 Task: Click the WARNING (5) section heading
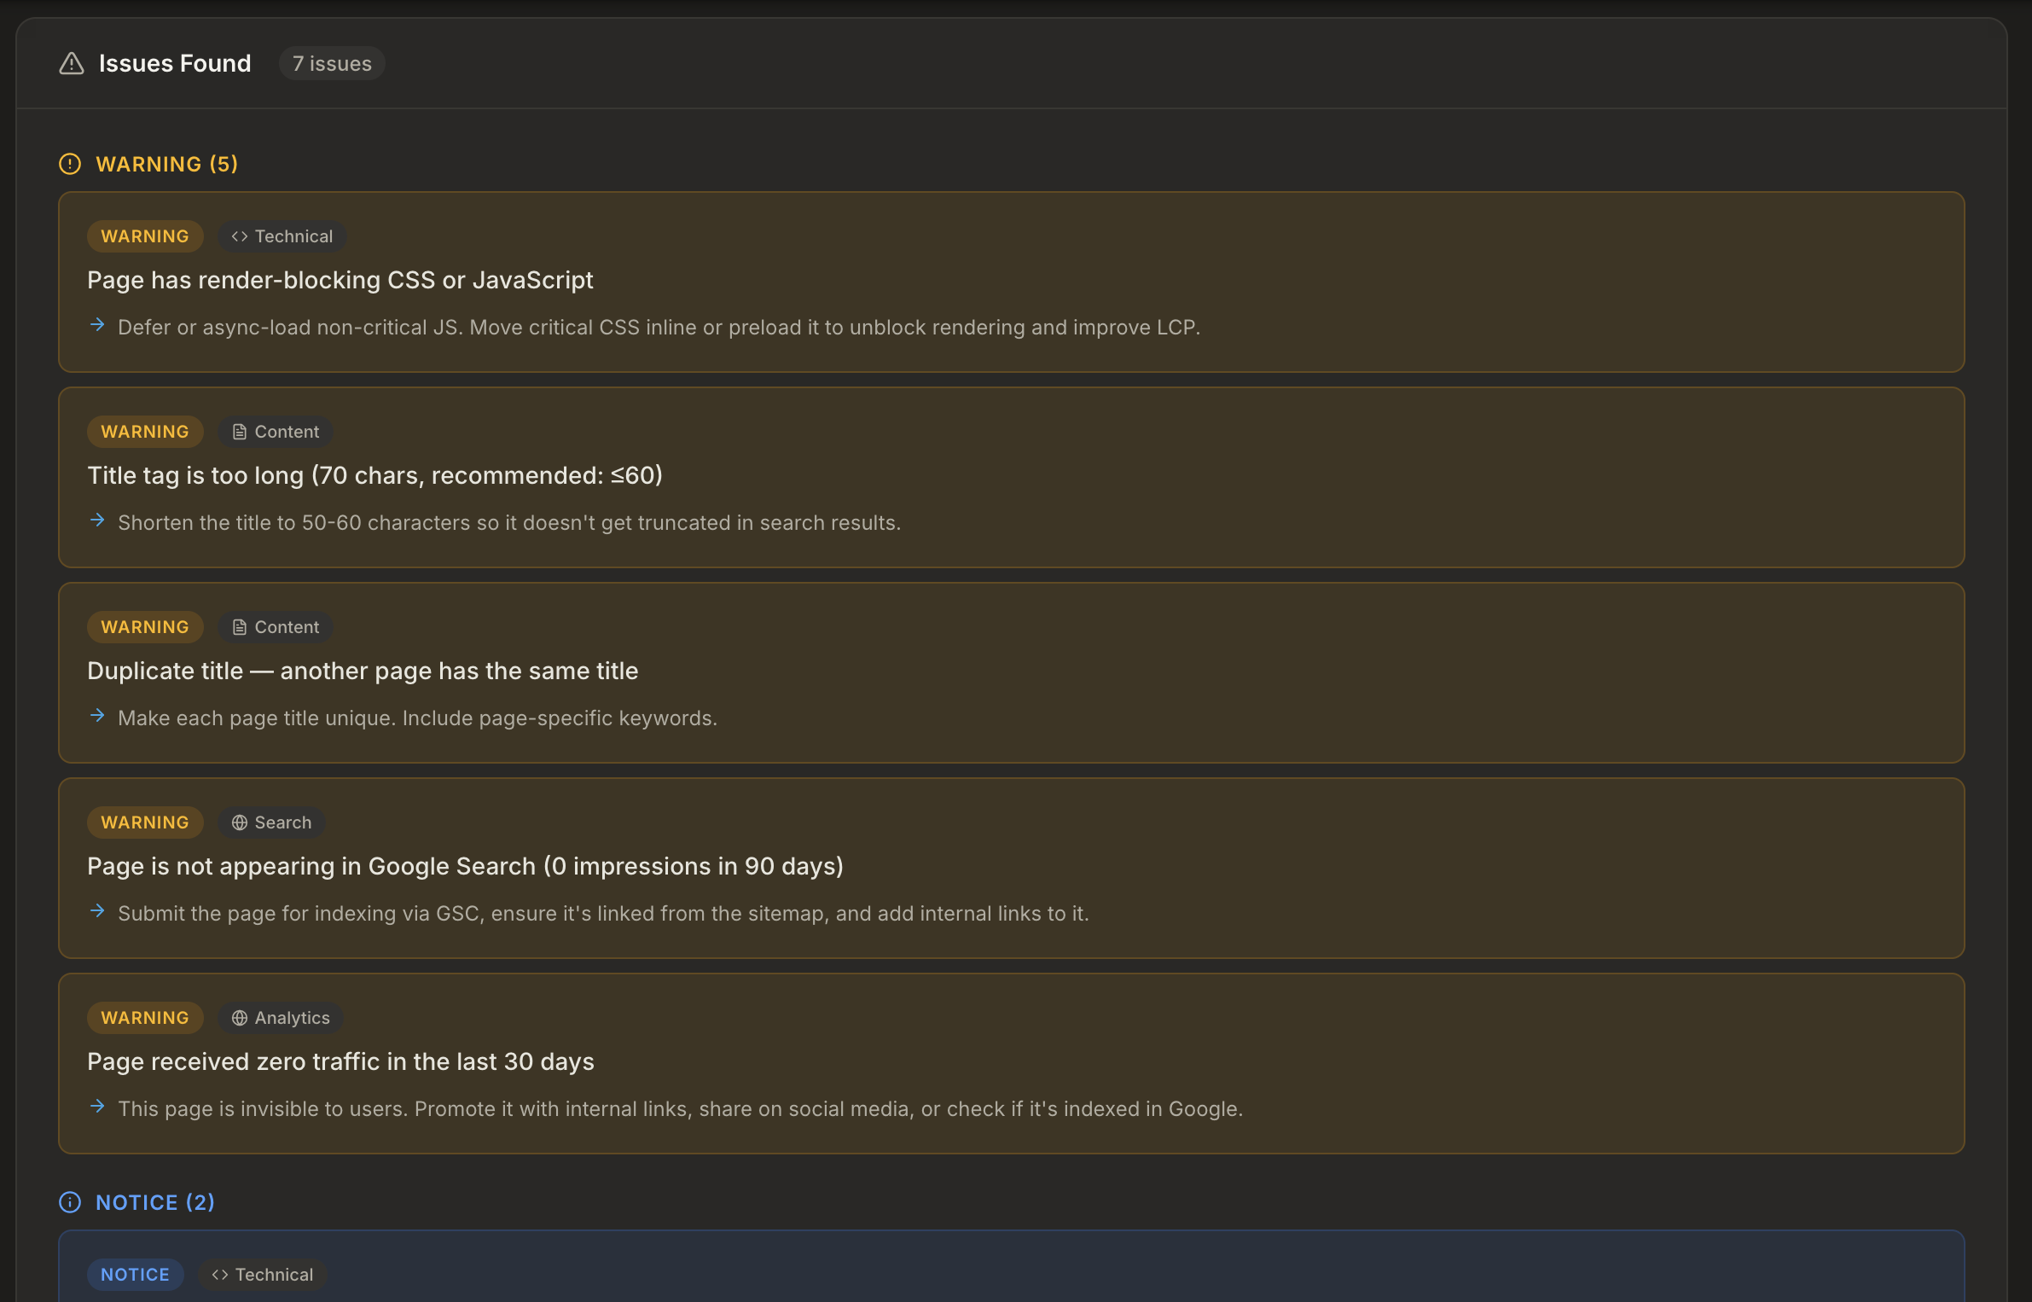pos(166,164)
